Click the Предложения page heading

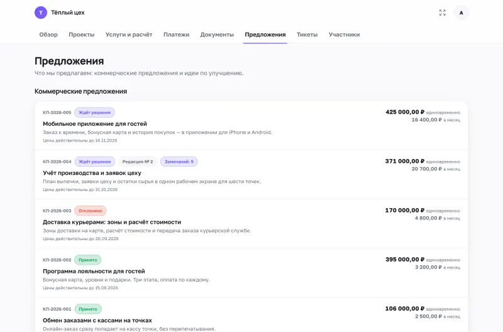click(x=69, y=61)
